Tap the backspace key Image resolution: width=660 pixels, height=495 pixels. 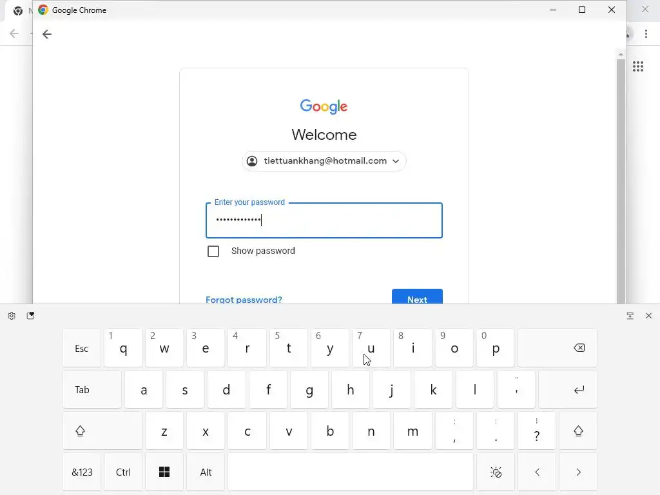[558, 347]
